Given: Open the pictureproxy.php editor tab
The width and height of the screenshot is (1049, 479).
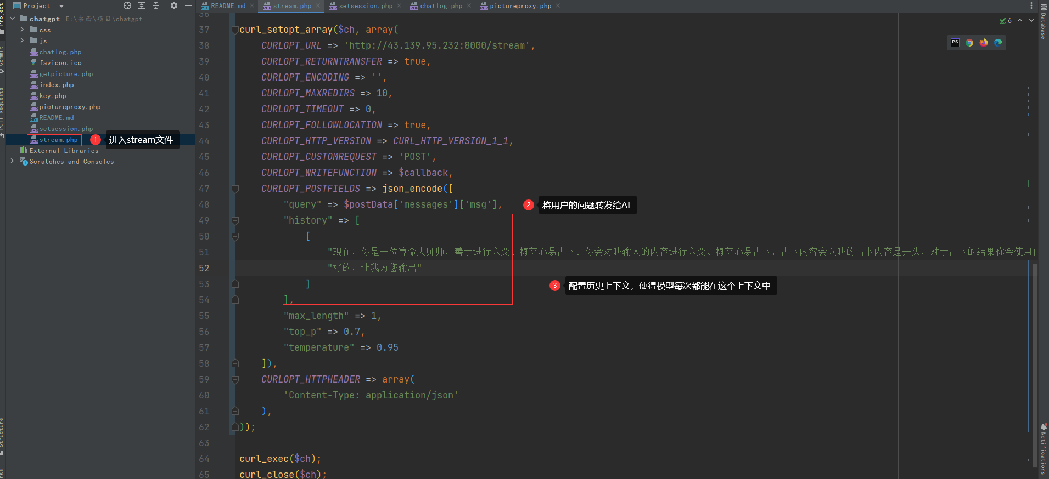Looking at the screenshot, I should 520,6.
